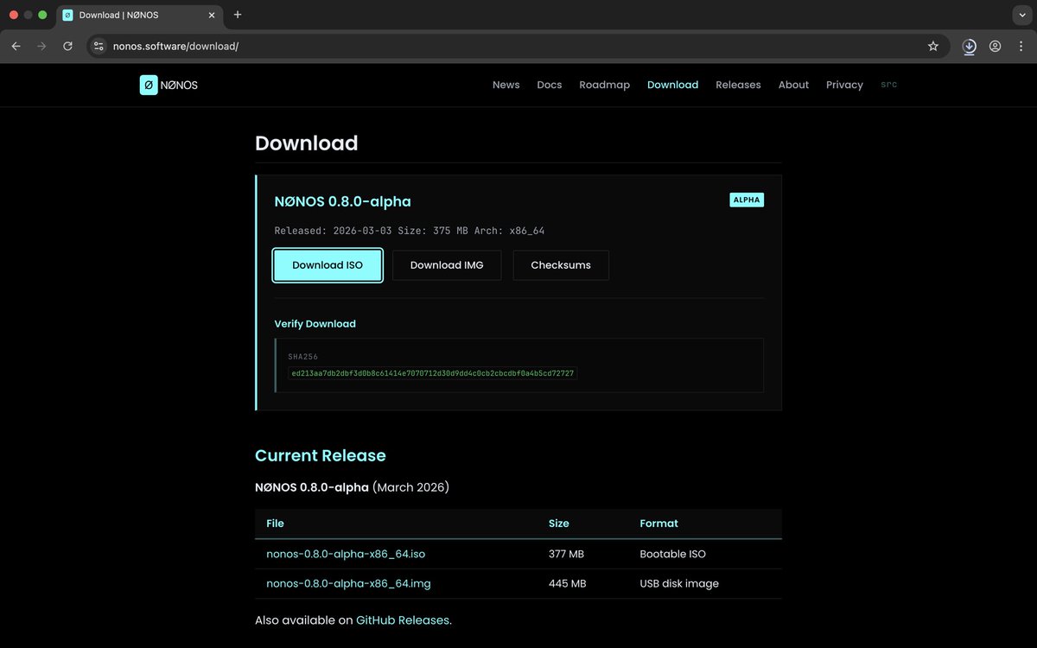
Task: Open the News nav item
Action: click(x=506, y=85)
